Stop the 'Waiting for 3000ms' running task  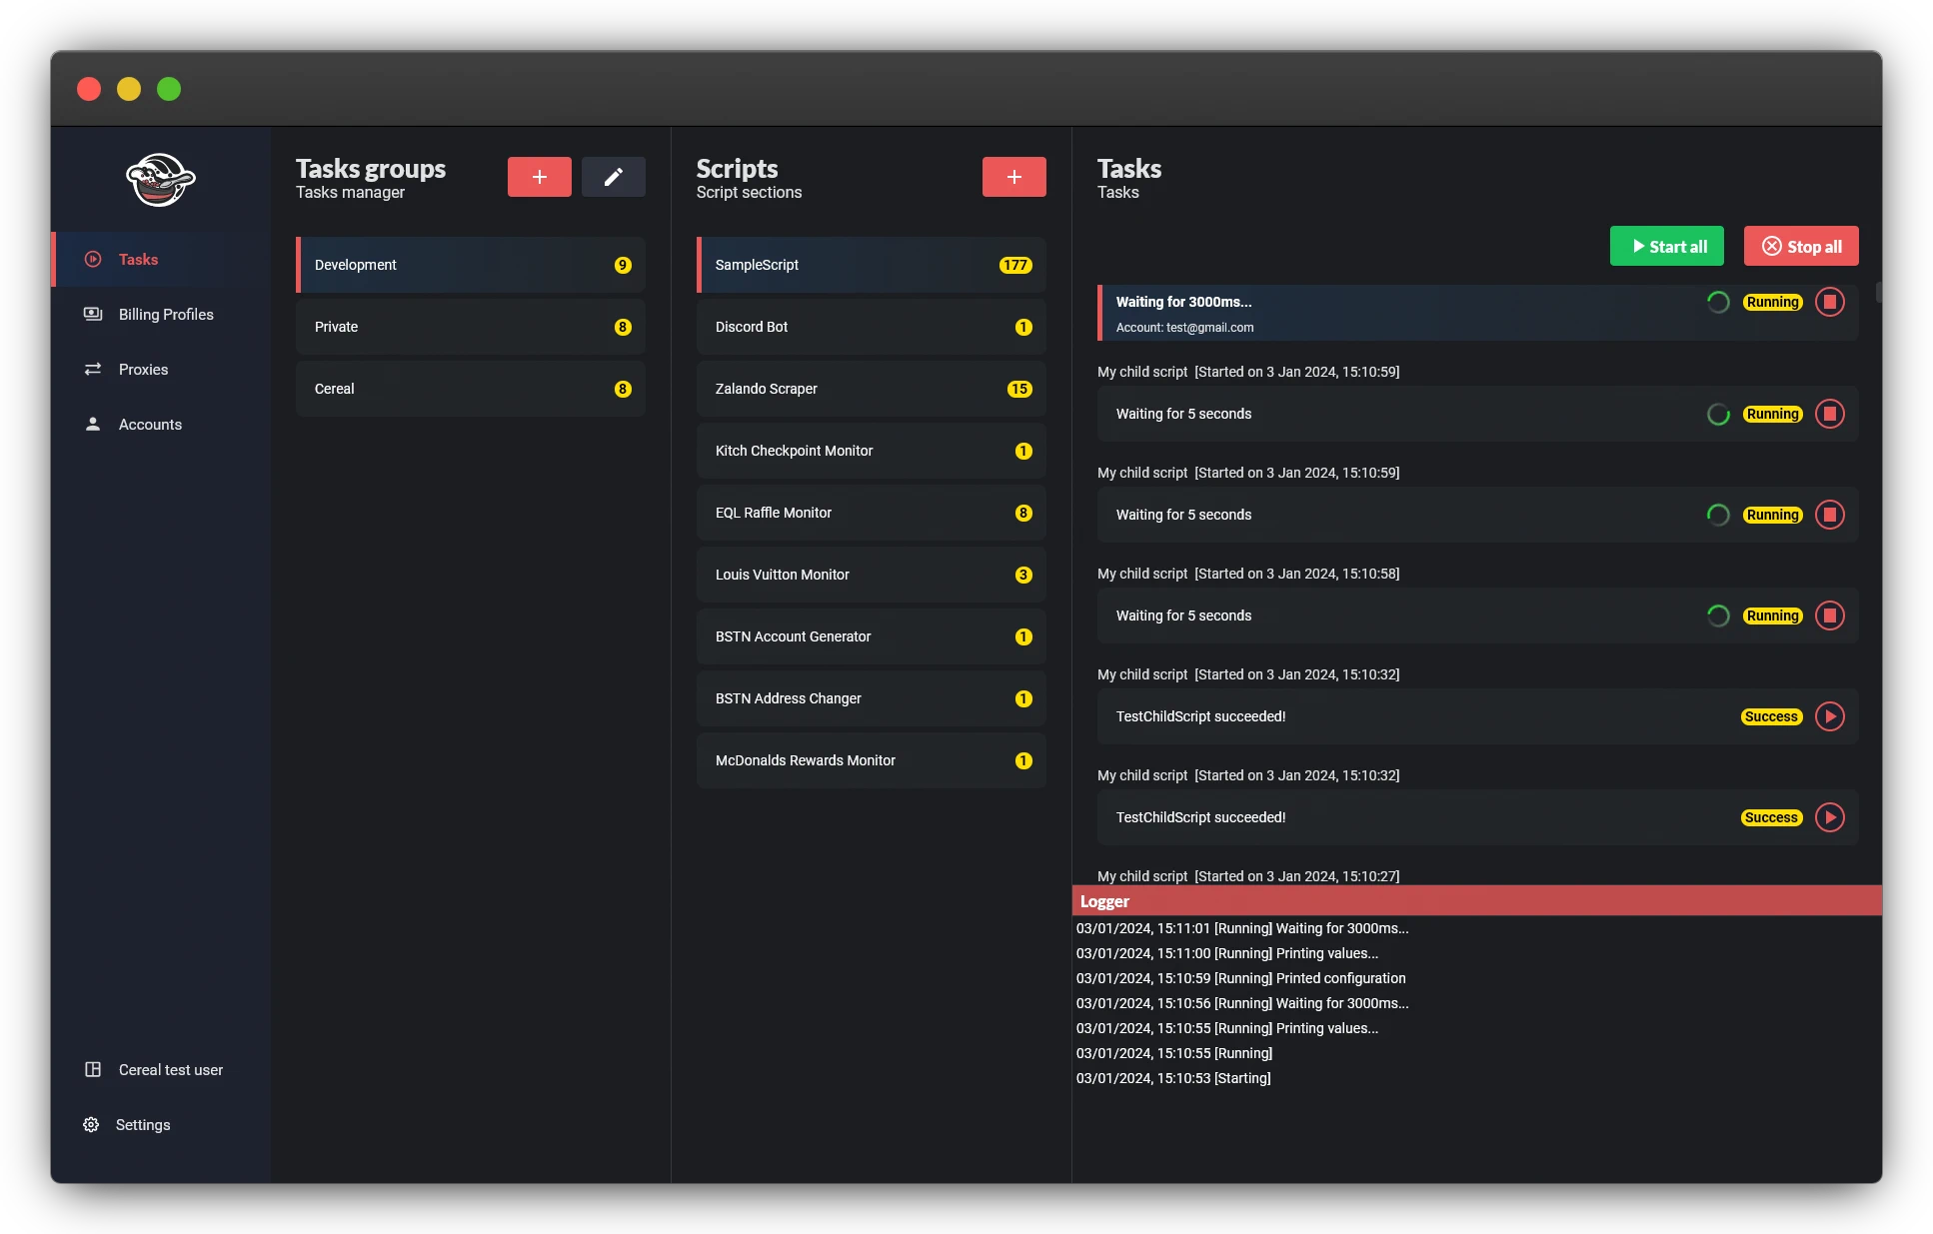pyautogui.click(x=1829, y=302)
